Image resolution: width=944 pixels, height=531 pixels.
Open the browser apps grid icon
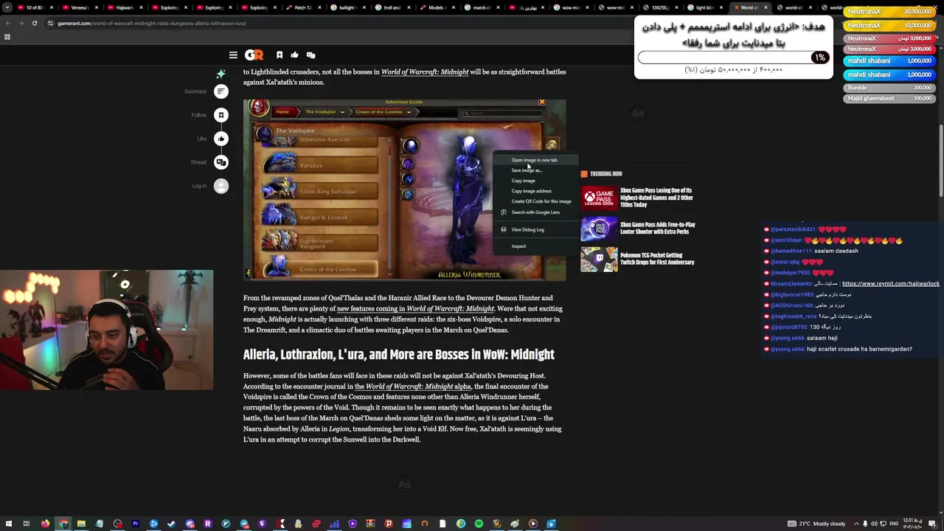[7, 37]
